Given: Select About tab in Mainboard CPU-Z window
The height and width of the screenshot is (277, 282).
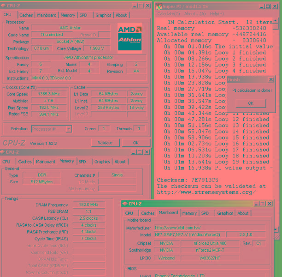Looking at the screenshot, I should pyautogui.click(x=243, y=213).
